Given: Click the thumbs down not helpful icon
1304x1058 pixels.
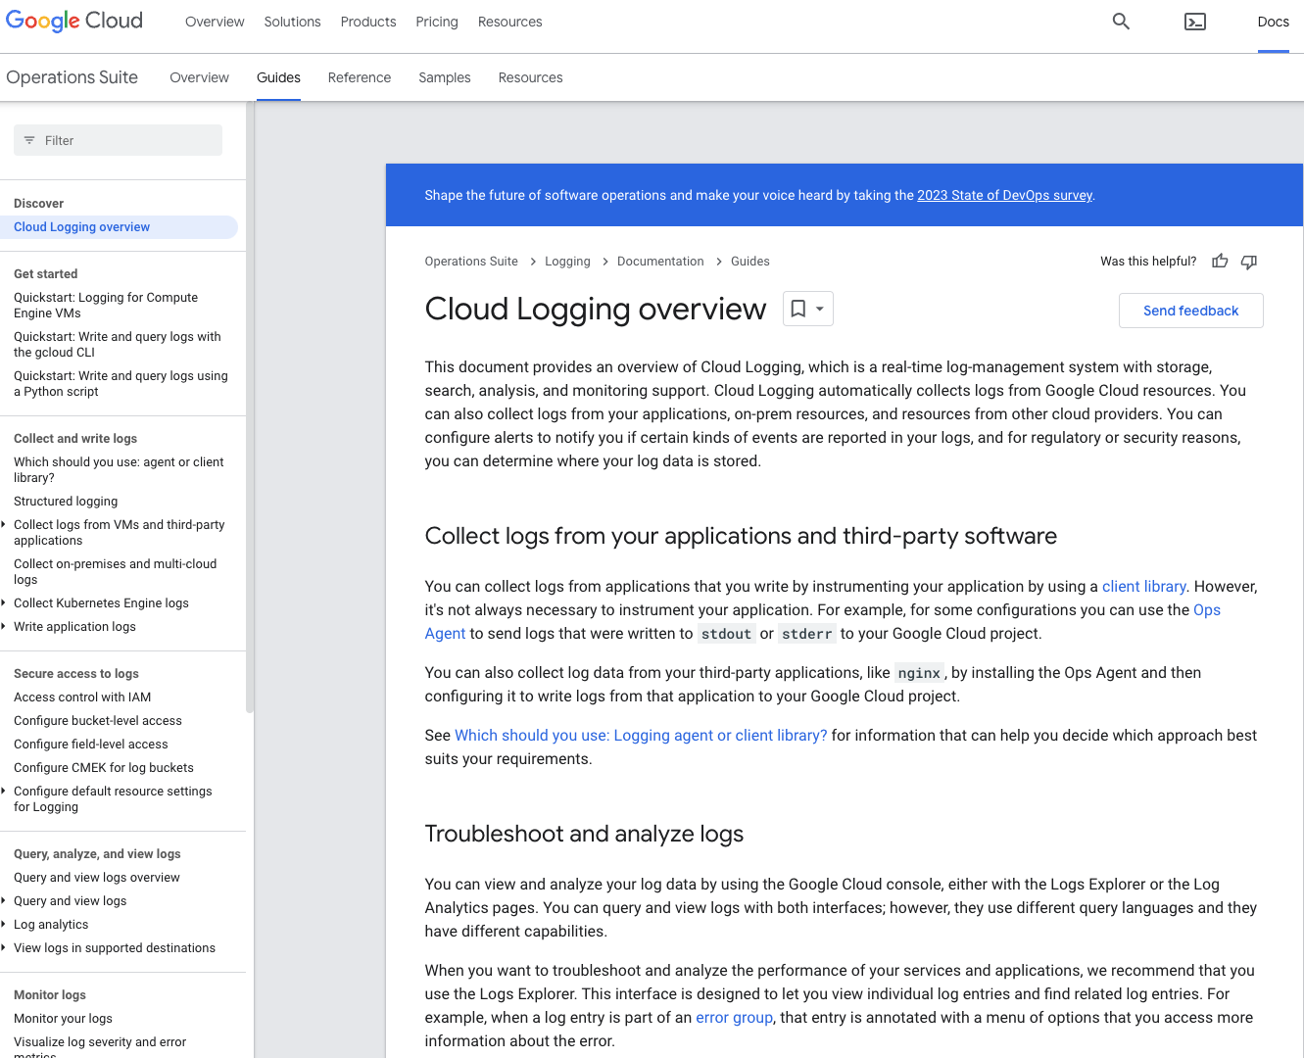Looking at the screenshot, I should (1249, 262).
